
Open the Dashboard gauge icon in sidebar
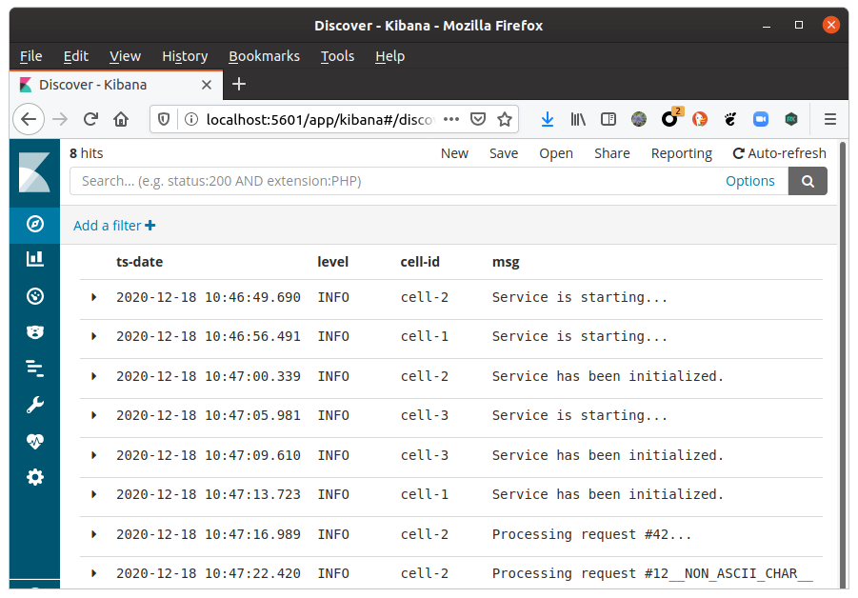[35, 295]
